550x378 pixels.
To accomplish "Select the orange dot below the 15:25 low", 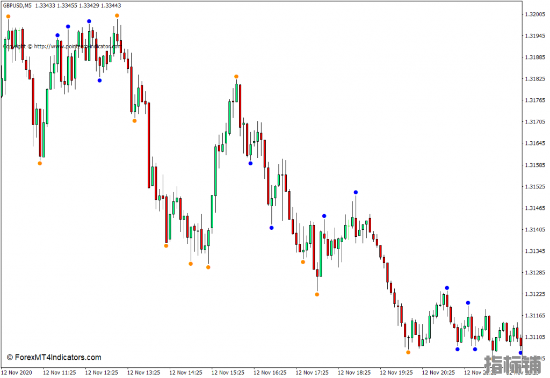I will click(208, 267).
